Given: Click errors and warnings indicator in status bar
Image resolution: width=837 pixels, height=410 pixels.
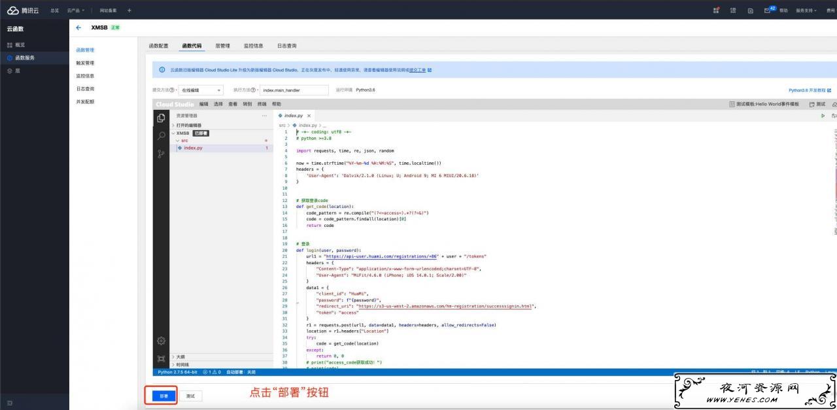Looking at the screenshot, I should tap(212, 372).
